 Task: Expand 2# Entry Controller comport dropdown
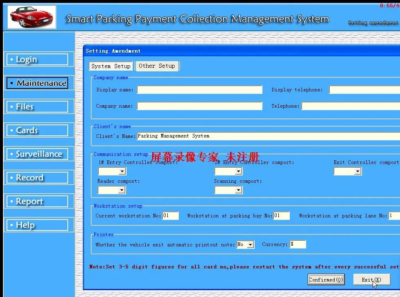[239, 171]
